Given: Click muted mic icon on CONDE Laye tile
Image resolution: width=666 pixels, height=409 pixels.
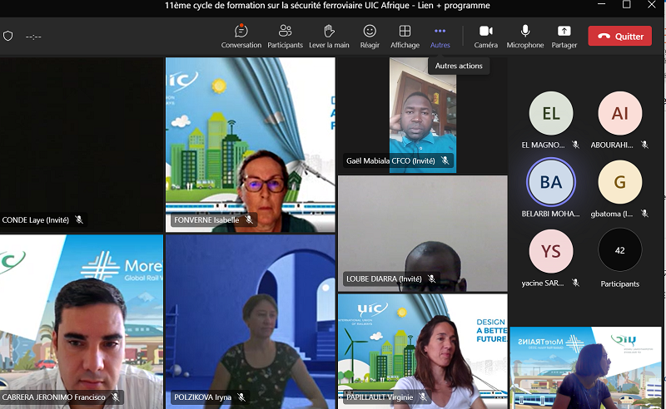Looking at the screenshot, I should [79, 219].
